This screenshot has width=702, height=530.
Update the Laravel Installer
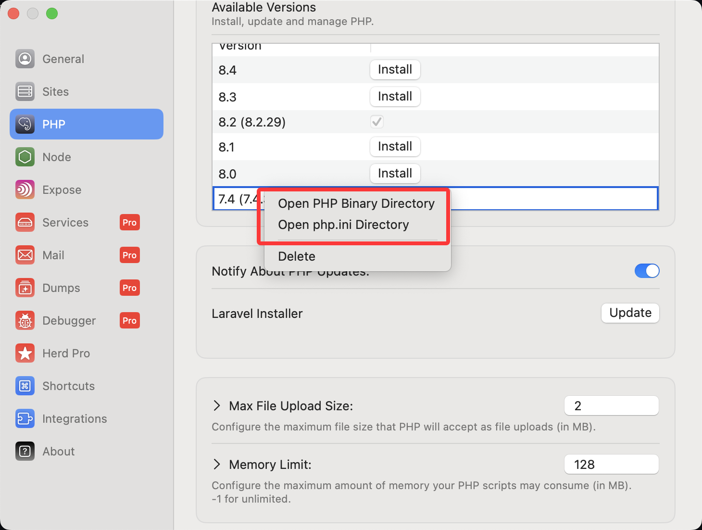(x=630, y=313)
